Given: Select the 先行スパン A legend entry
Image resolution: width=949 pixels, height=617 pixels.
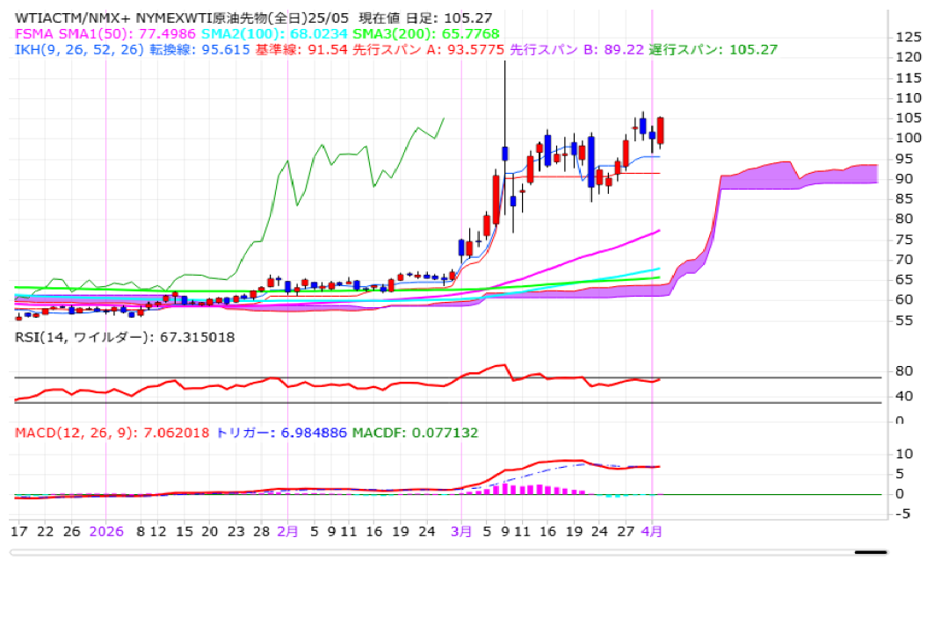Looking at the screenshot, I should pyautogui.click(x=428, y=50).
